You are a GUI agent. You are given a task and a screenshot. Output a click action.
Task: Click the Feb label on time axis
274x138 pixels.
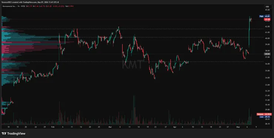pyautogui.click(x=53, y=127)
